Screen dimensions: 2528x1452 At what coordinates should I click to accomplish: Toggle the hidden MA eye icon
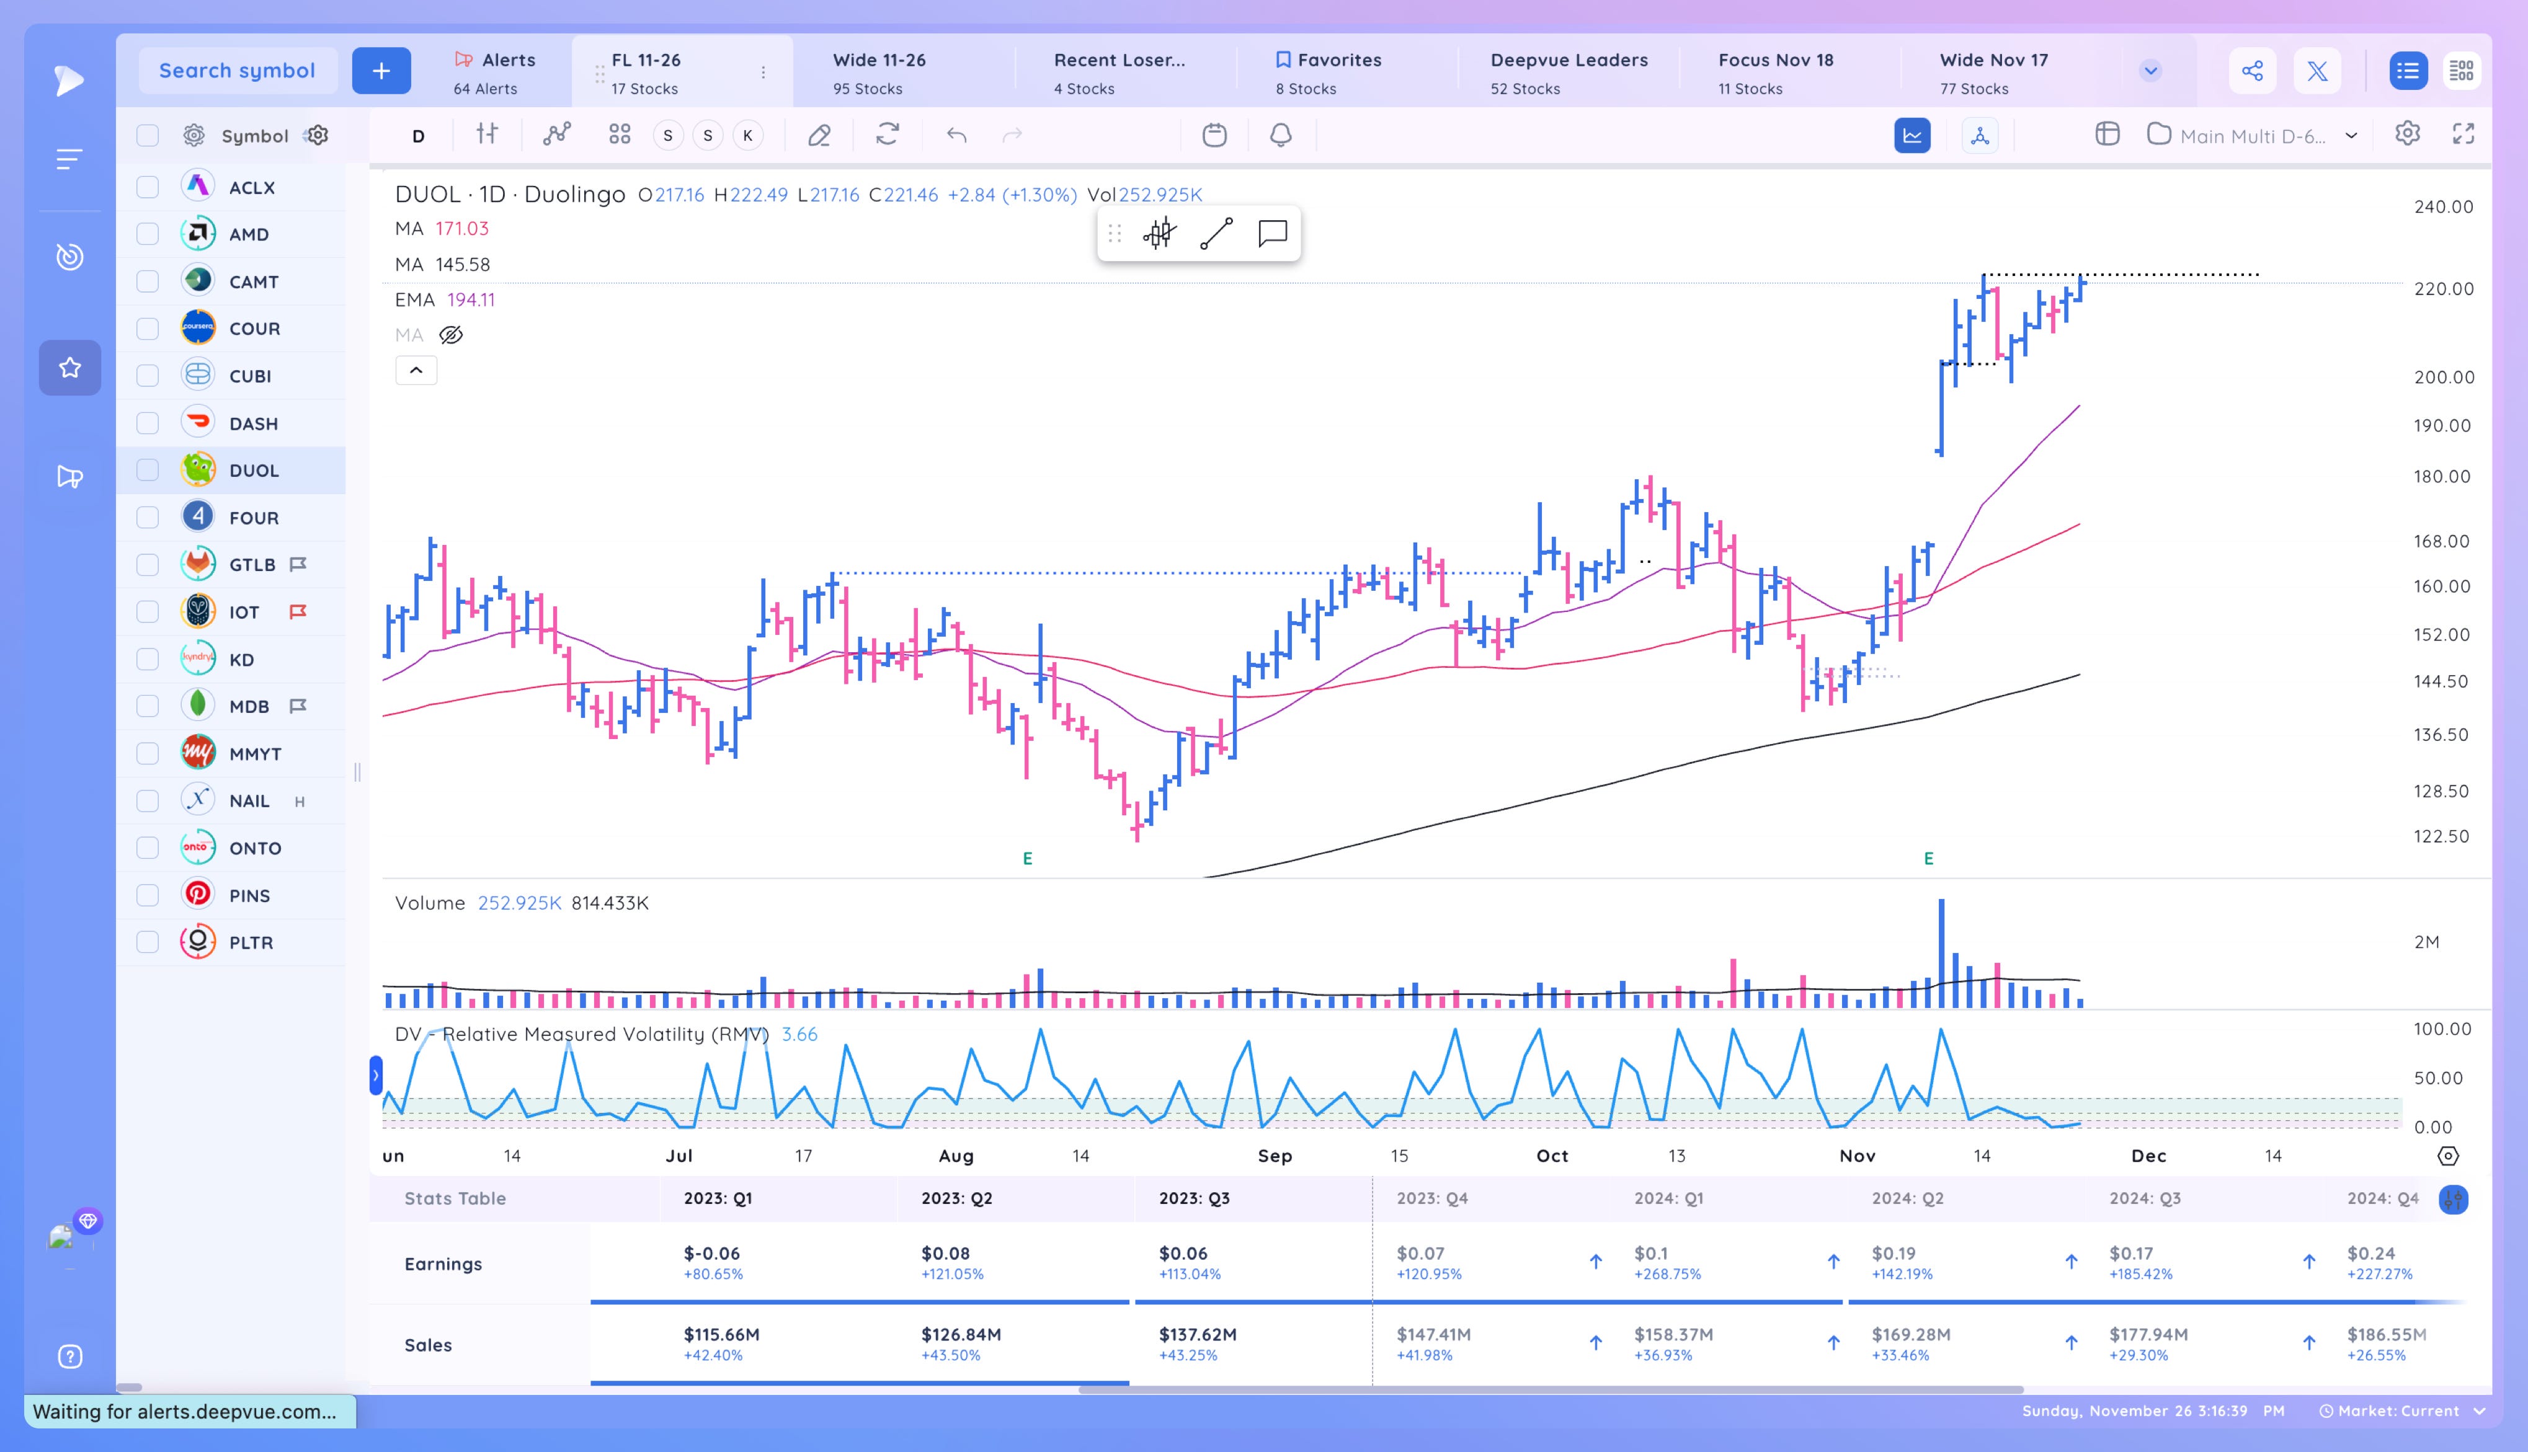click(451, 335)
